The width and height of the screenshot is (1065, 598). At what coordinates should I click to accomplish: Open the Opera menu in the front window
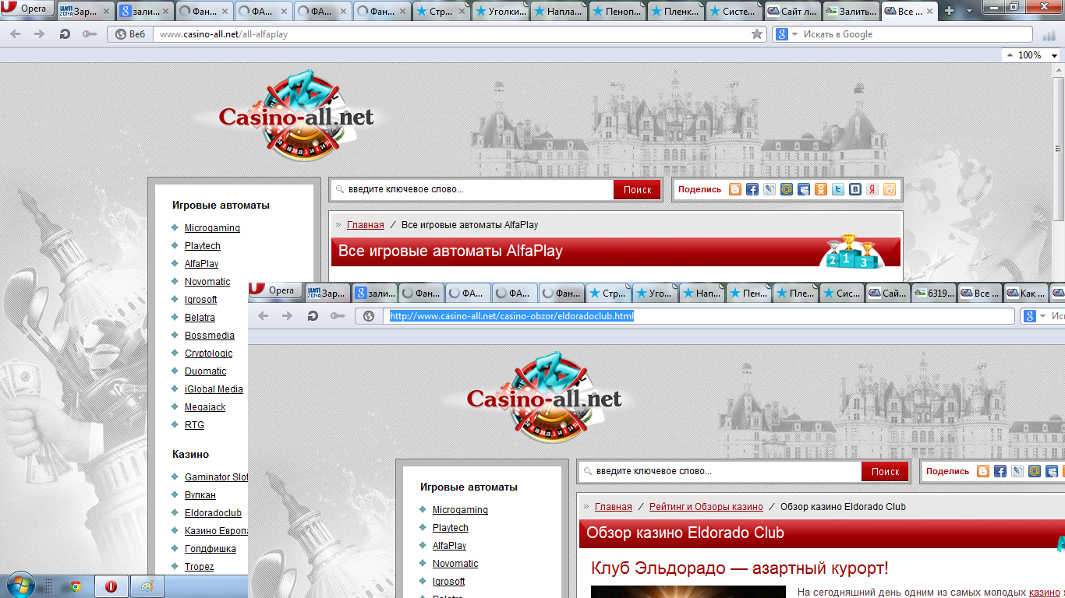click(275, 290)
